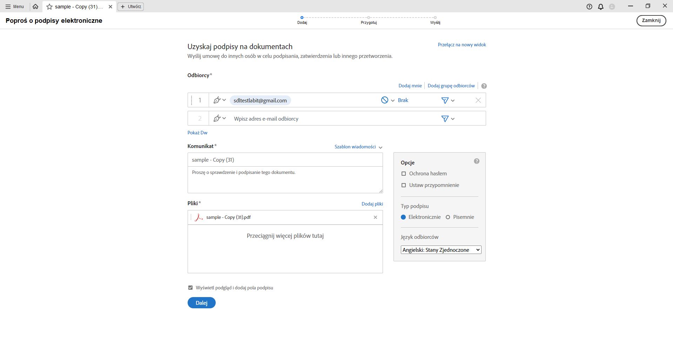Click the message text area

(x=285, y=180)
